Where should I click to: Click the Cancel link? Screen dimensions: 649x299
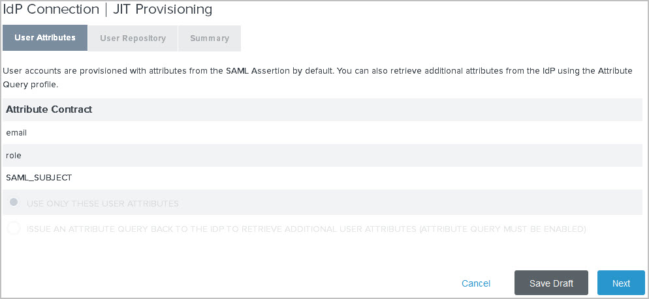click(x=475, y=283)
